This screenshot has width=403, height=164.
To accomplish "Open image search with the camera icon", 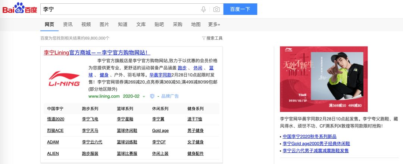I will click(x=216, y=9).
